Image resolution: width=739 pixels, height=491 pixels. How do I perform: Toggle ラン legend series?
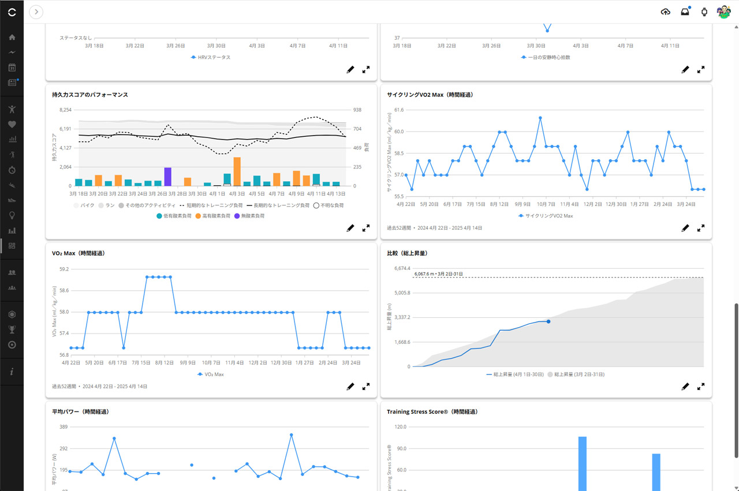pos(106,205)
